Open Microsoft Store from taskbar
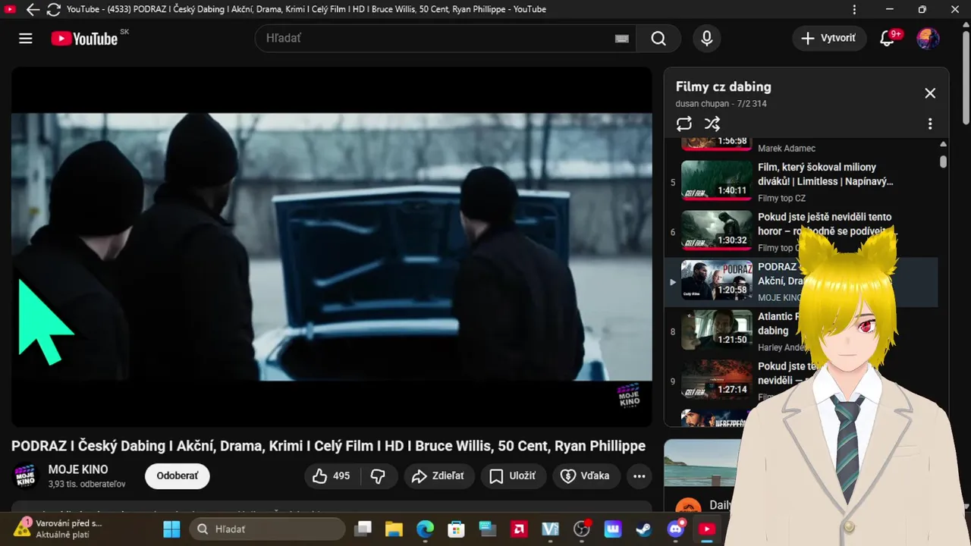Viewport: 971px width, 546px height. tap(456, 529)
